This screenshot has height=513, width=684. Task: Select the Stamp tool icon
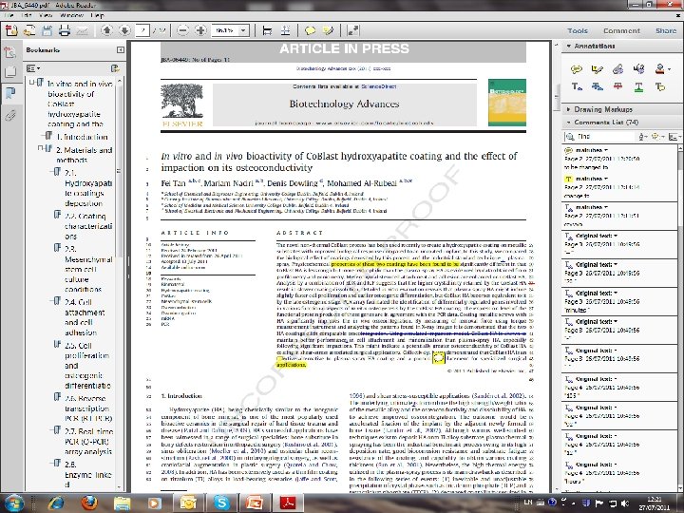(x=659, y=68)
